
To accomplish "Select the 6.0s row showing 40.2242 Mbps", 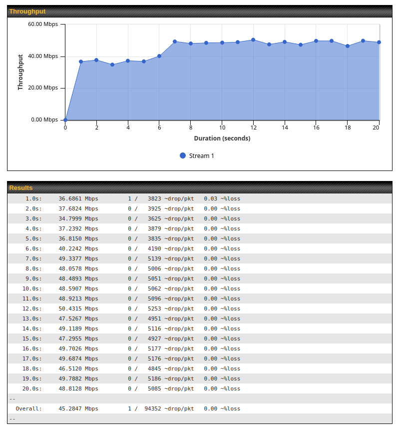I will 199,248.
